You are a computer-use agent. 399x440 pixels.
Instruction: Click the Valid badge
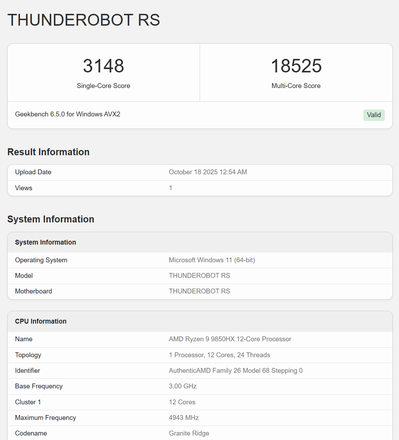click(x=374, y=115)
